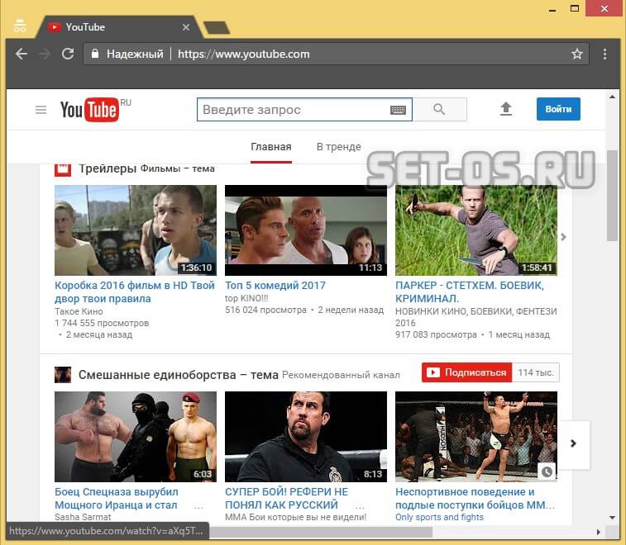The width and height of the screenshot is (626, 545).
Task: Switch to the В тренде tab
Action: (x=338, y=147)
